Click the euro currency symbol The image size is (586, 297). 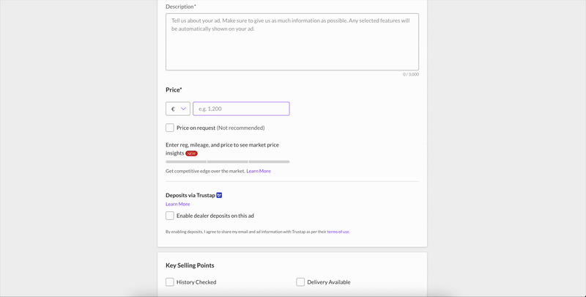click(173, 109)
